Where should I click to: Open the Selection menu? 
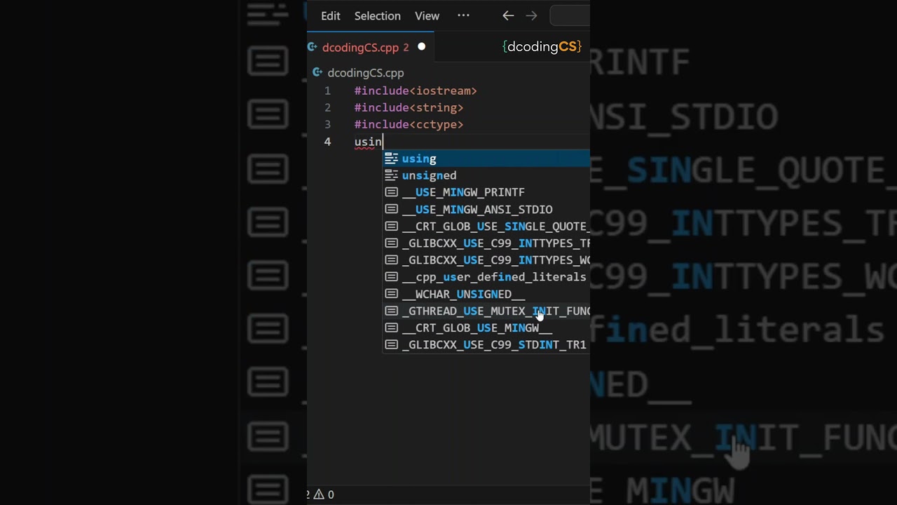(377, 15)
